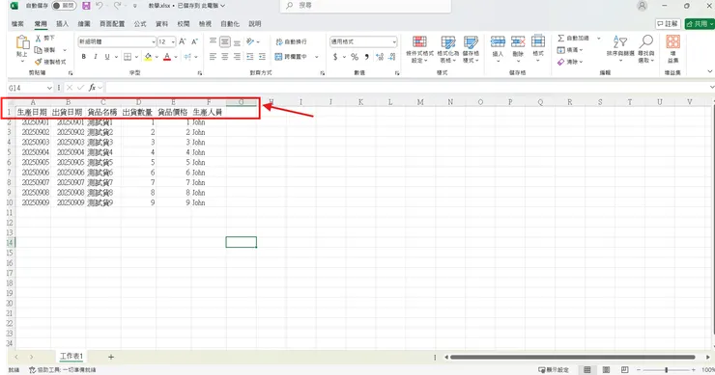Open the Data (資料) tab
Screen dimensions: 715x375
[x=162, y=24]
